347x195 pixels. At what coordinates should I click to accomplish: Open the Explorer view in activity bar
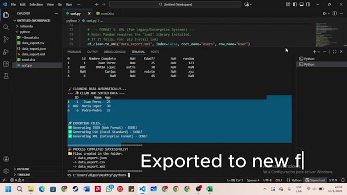click(x=6, y=15)
